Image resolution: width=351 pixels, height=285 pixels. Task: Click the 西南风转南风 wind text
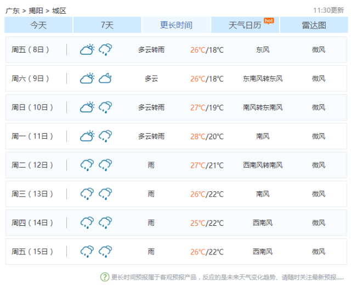click(x=263, y=165)
